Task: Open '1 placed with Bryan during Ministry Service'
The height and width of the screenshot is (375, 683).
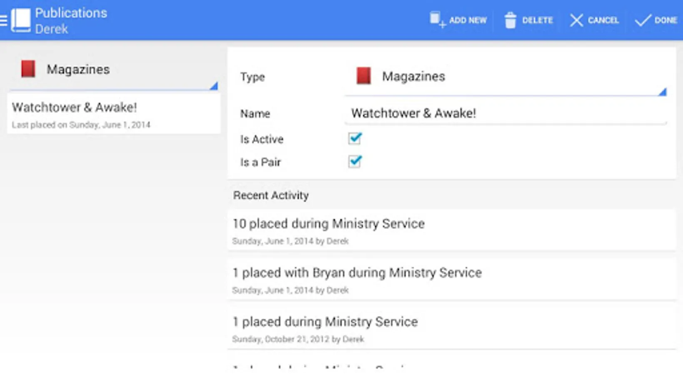Action: point(451,280)
